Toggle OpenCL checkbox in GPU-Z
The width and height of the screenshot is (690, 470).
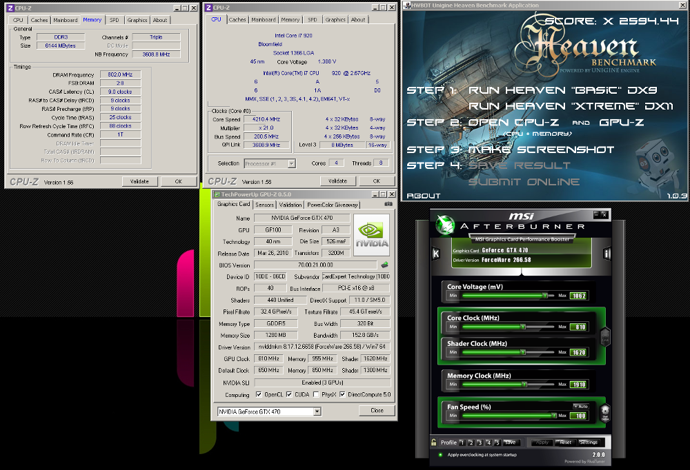259,394
